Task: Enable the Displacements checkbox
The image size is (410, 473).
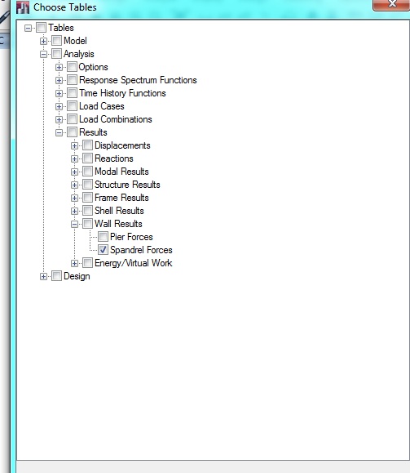Action: point(87,145)
